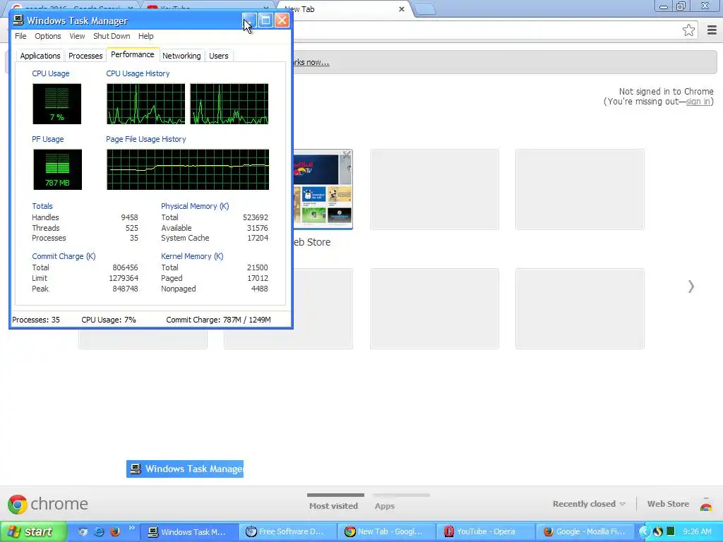
Task: Switch to YouTube - Opera taskbar button
Action: pyautogui.click(x=485, y=531)
